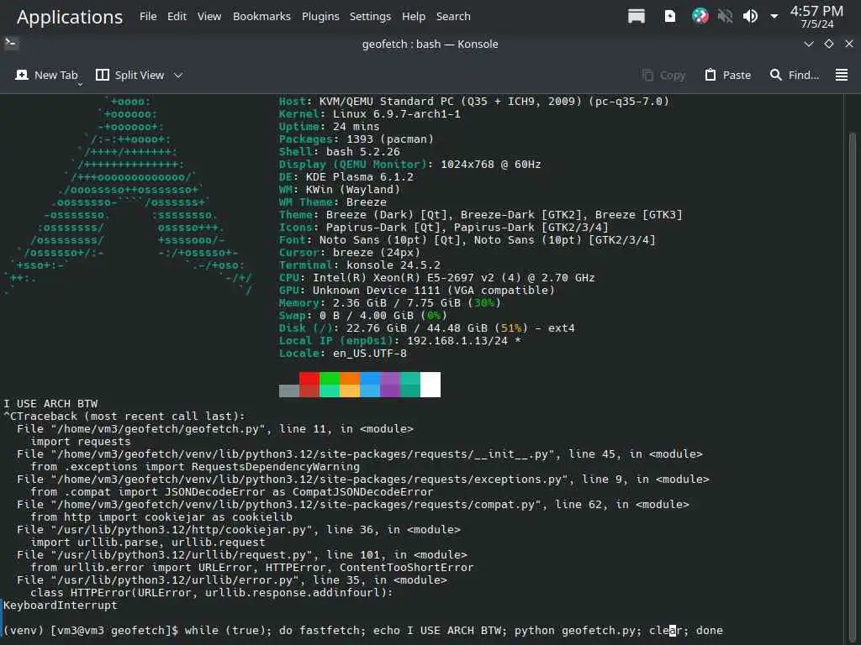Click the New Tab icon

(22, 75)
